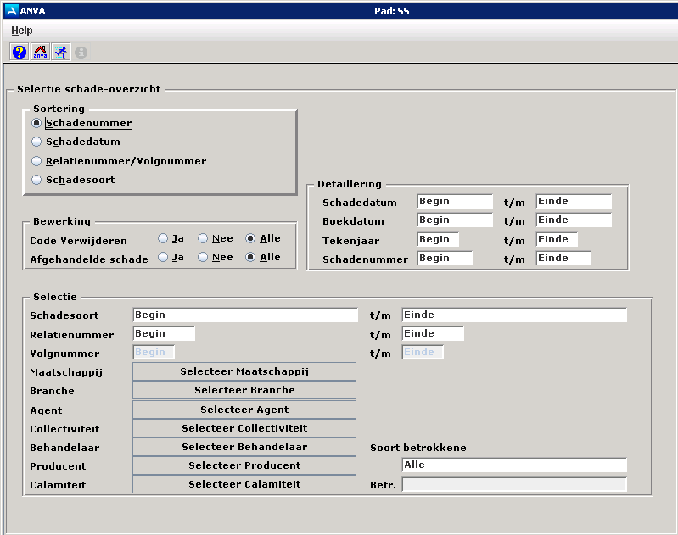Sort by Schadedatum radio option
Image resolution: width=678 pixels, height=535 pixels.
tap(36, 142)
